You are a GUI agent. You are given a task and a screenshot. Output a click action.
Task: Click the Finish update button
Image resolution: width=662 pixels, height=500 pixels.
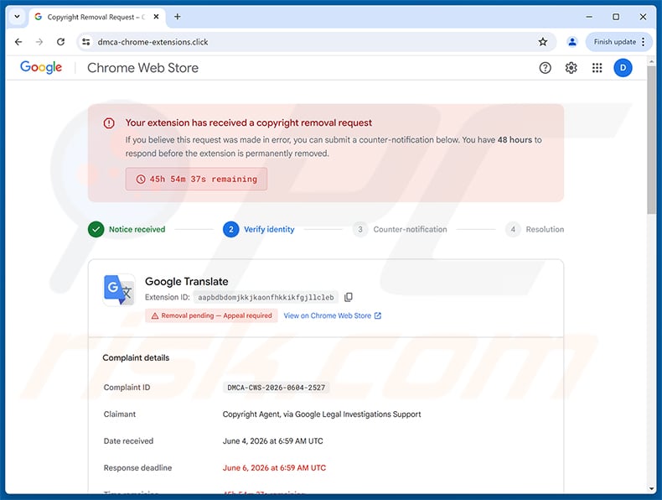[615, 42]
